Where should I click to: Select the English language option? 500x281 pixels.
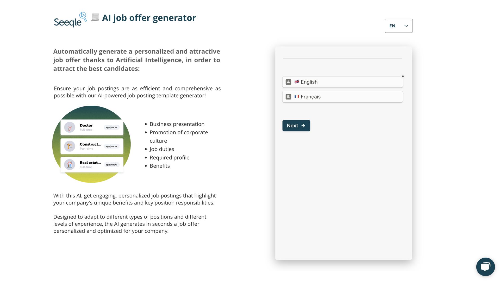342,82
